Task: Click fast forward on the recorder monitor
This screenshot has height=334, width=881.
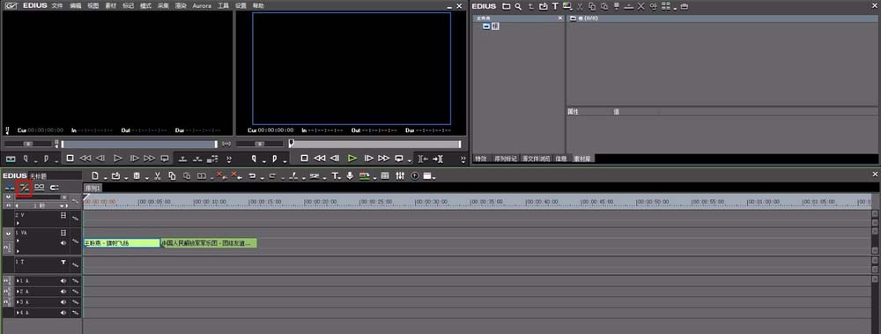Action: [x=384, y=158]
